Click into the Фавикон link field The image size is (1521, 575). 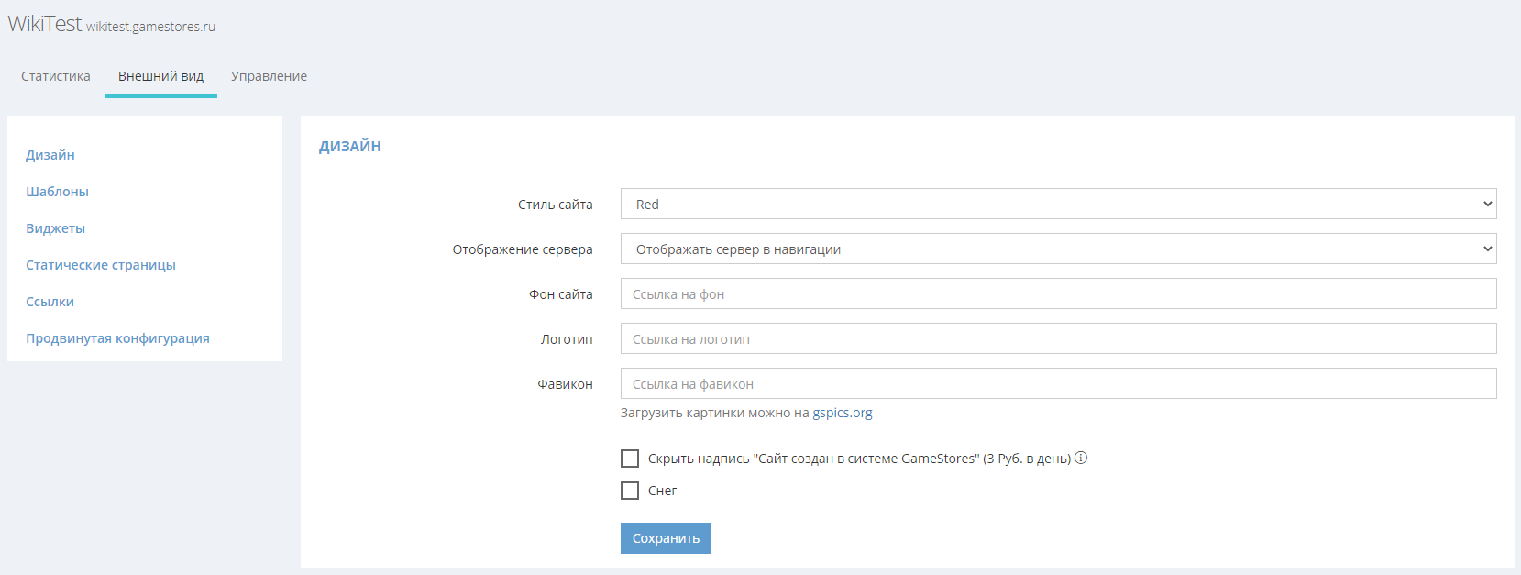point(1058,383)
